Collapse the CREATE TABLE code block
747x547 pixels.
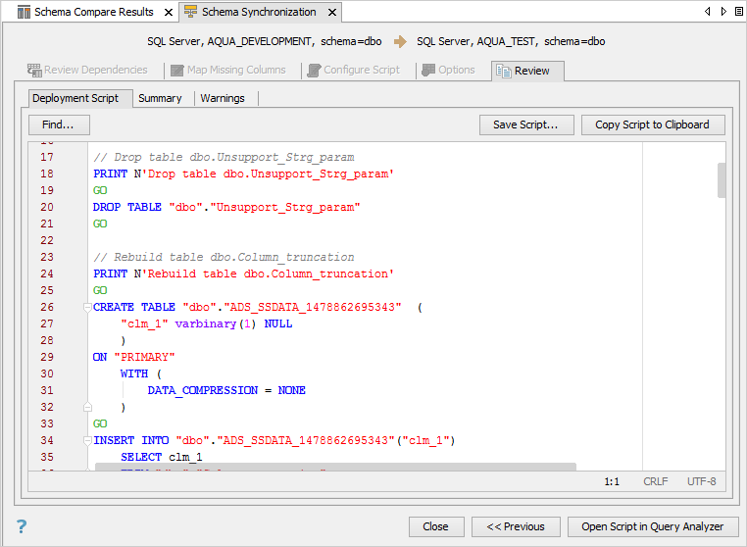[86, 307]
